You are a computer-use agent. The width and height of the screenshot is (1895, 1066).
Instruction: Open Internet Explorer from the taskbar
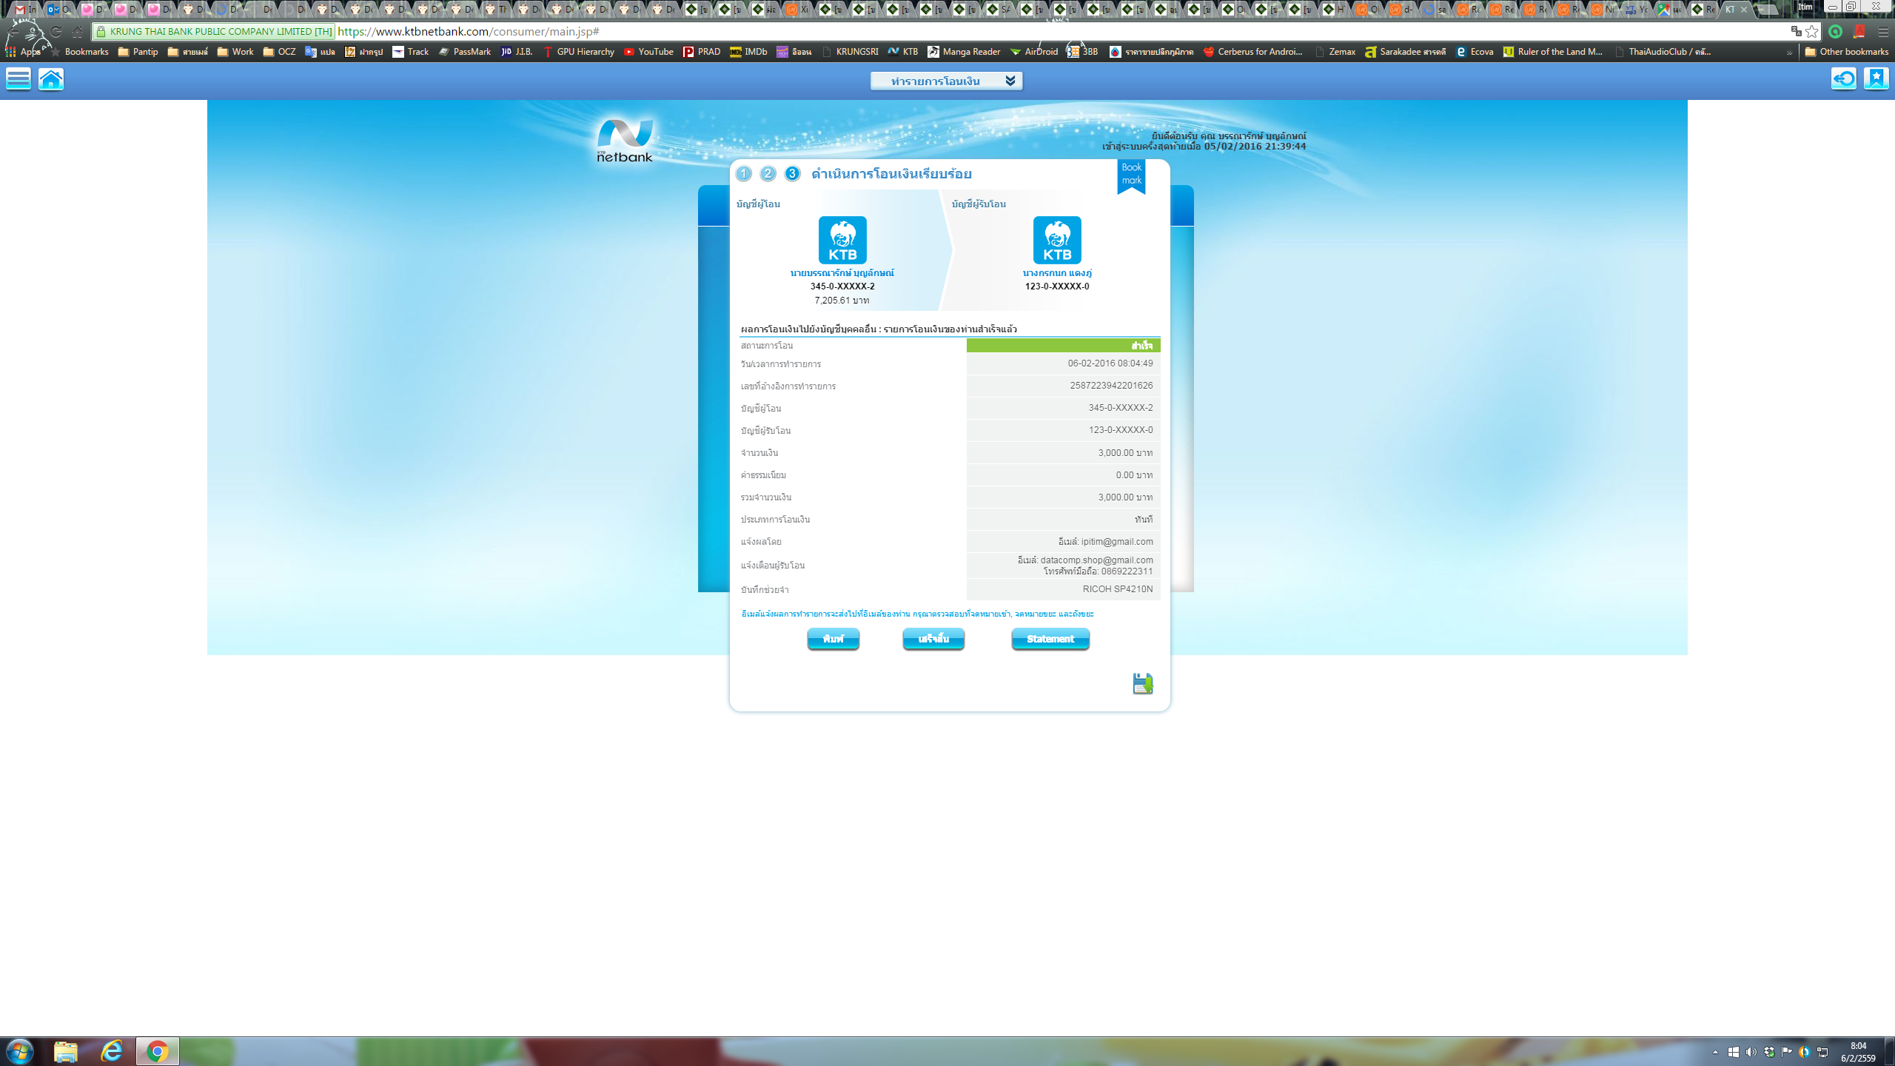pos(112,1050)
